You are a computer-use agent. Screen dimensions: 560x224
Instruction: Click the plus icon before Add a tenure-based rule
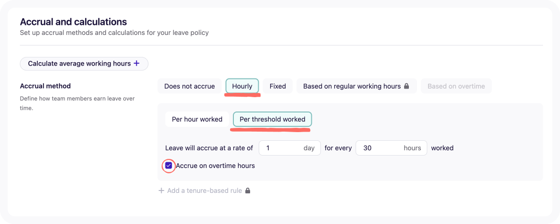(x=162, y=191)
